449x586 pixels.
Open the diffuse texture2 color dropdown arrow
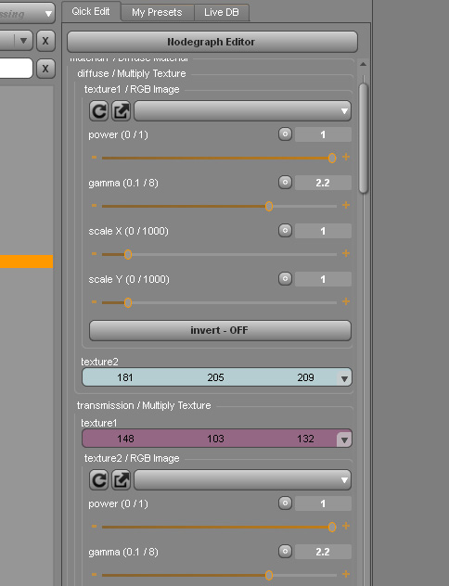344,378
